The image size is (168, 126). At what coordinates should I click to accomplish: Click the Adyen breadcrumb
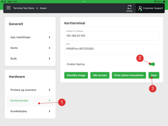[x=43, y=8]
